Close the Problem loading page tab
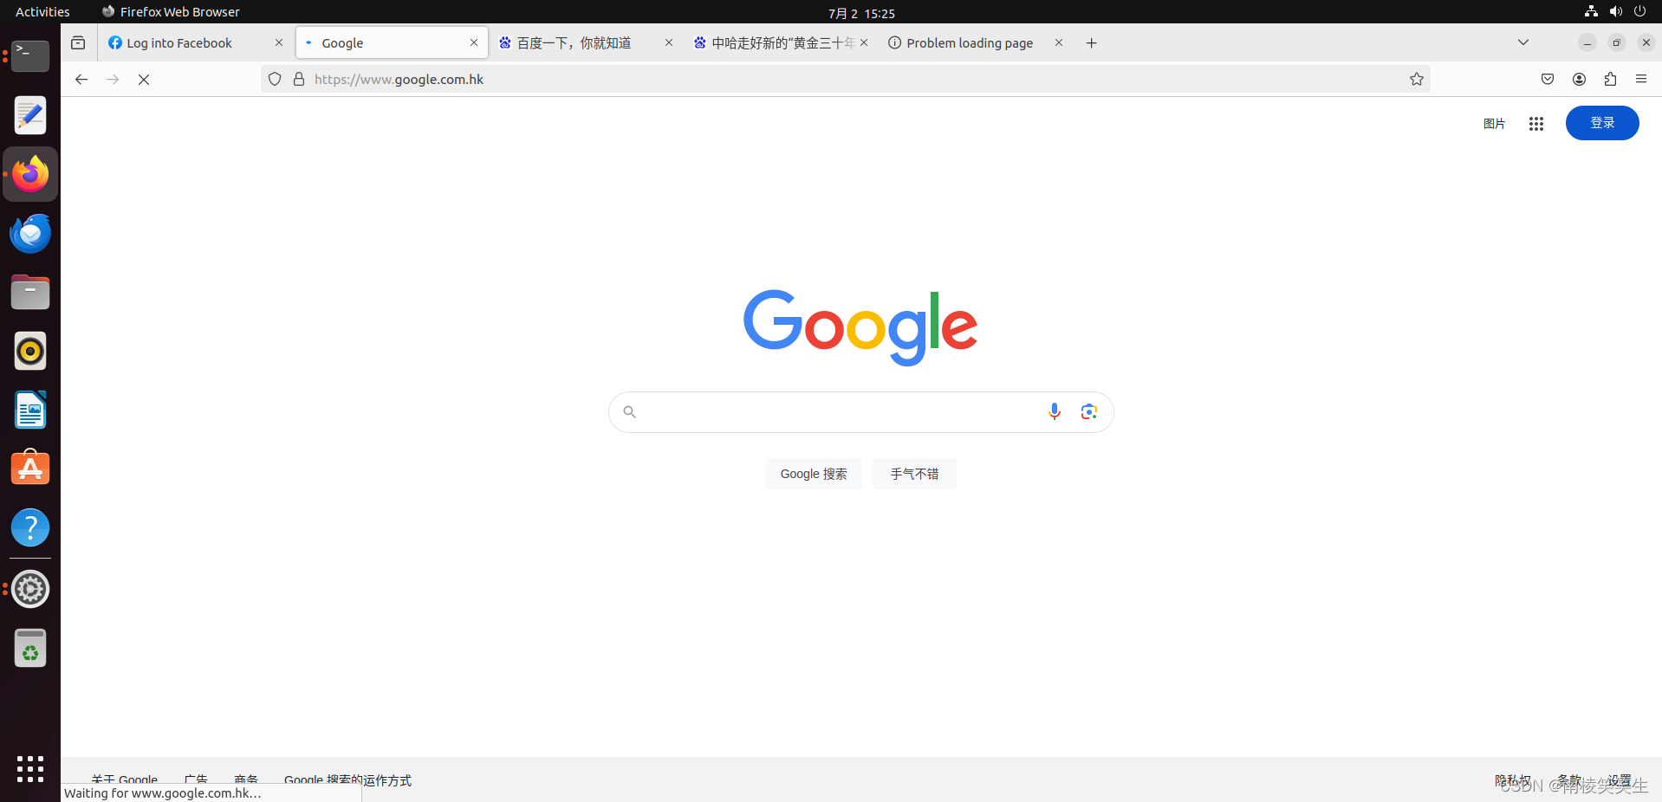The image size is (1662, 802). coord(1059,42)
